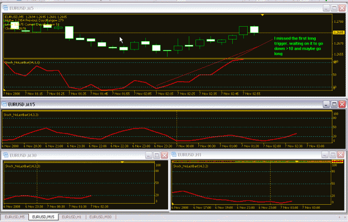The height and width of the screenshot is (222, 348).
Task: Click the '7 Nov 01:15' time label in M5 chart
Action: pos(34,94)
